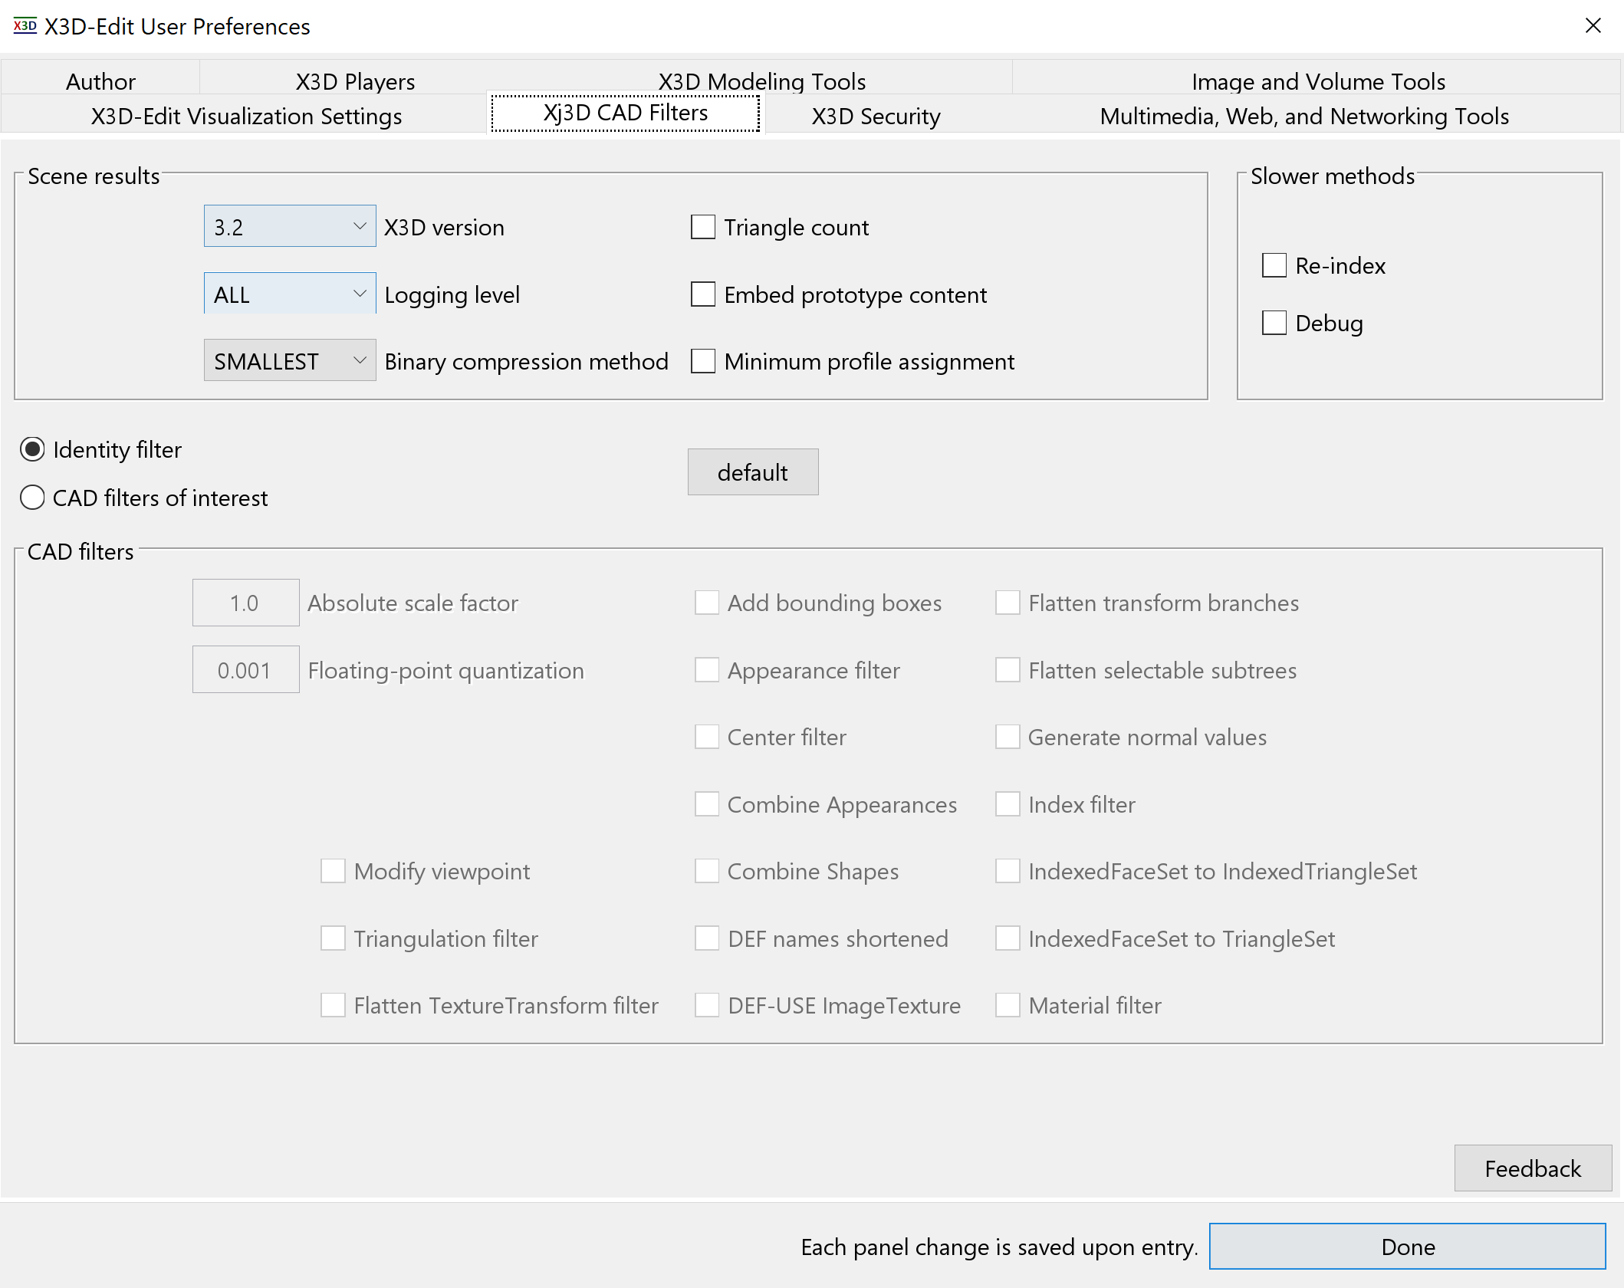This screenshot has width=1624, height=1288.
Task: Toggle Add bounding boxes checkbox
Action: pos(706,603)
